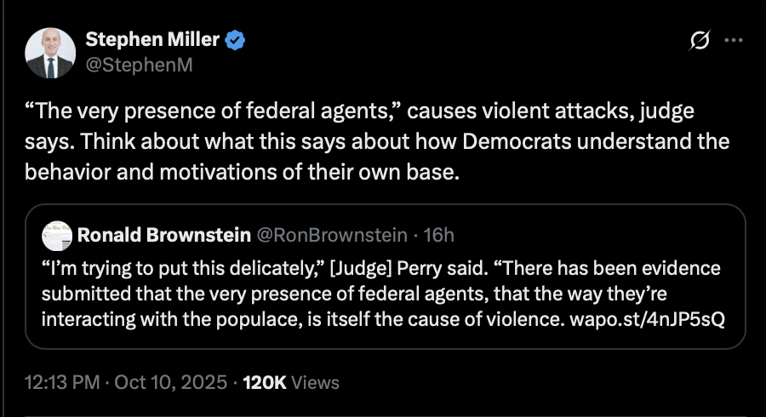Open the Grok explain-post icon
This screenshot has width=766, height=417.
pyautogui.click(x=700, y=41)
